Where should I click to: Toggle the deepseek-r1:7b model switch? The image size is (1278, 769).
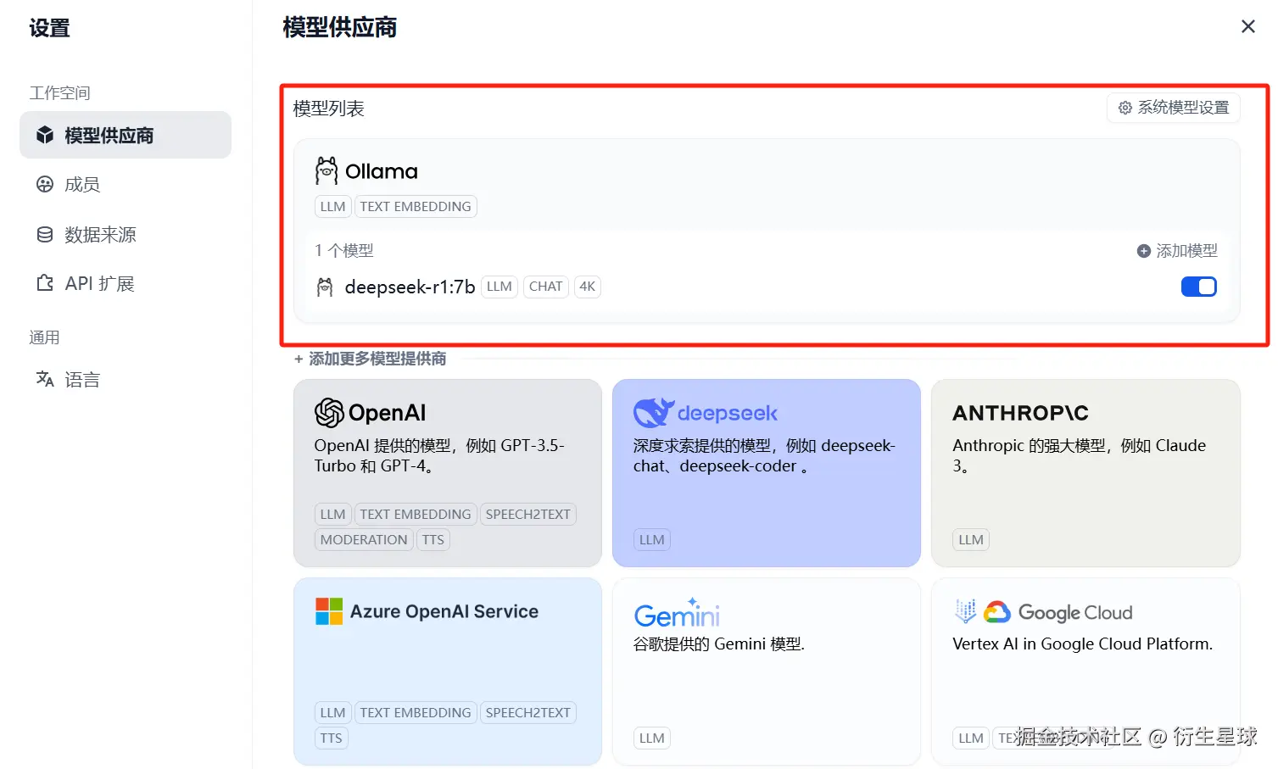tap(1199, 287)
